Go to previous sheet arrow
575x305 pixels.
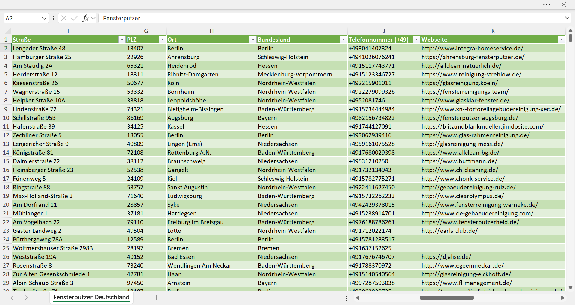click(12, 298)
